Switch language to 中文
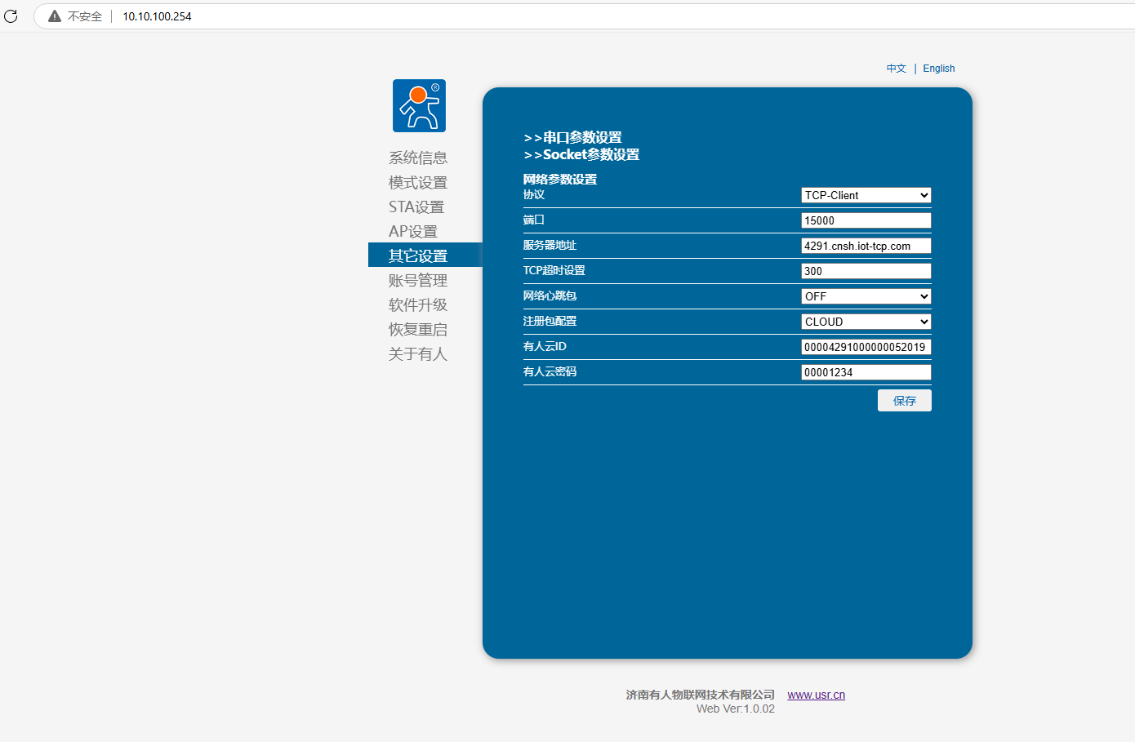The width and height of the screenshot is (1135, 742). point(896,69)
